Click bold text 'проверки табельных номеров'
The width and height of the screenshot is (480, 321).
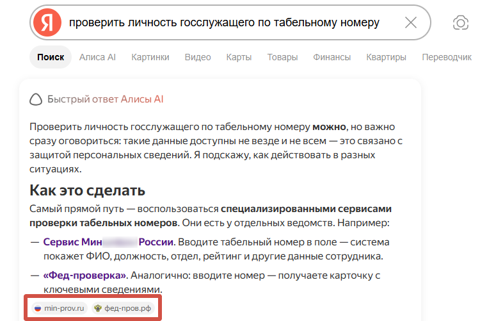pyautogui.click(x=104, y=222)
